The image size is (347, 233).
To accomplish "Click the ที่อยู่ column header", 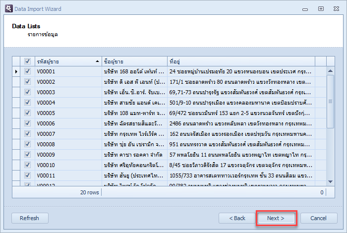I will tap(241, 61).
